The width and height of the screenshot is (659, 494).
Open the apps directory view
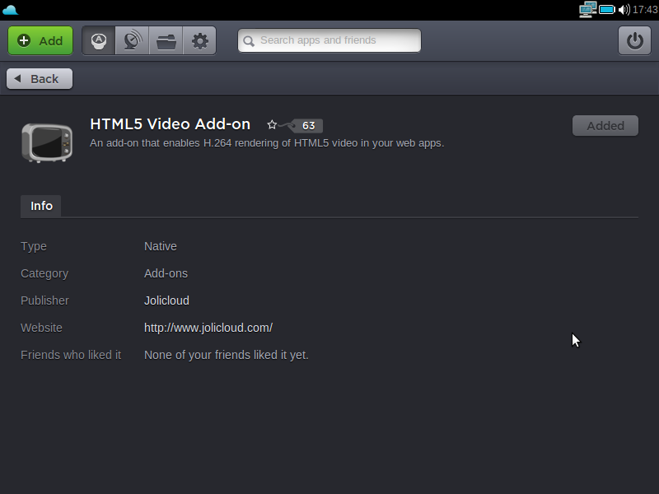point(98,40)
